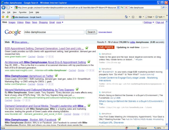Viewport: 169px width, 130px height.
Task: Star the Demand Generation Social Media result
Action: coord(89,105)
